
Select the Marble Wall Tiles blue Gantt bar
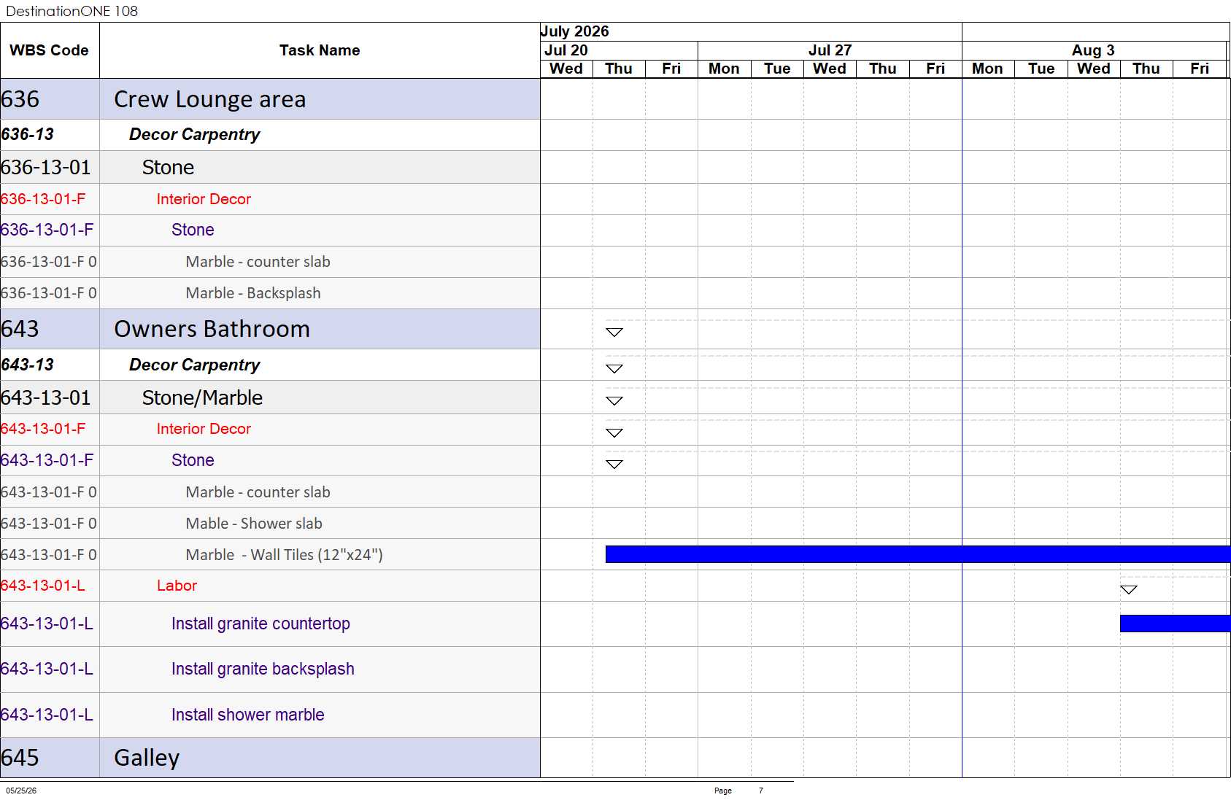pos(918,554)
